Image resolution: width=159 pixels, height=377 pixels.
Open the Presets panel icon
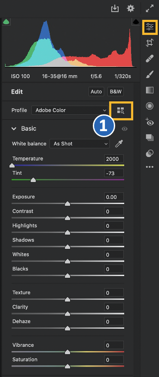[150, 153]
